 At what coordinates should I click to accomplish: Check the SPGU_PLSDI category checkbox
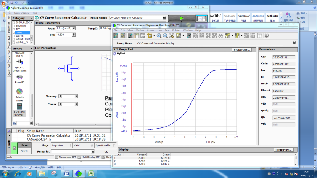14,22
